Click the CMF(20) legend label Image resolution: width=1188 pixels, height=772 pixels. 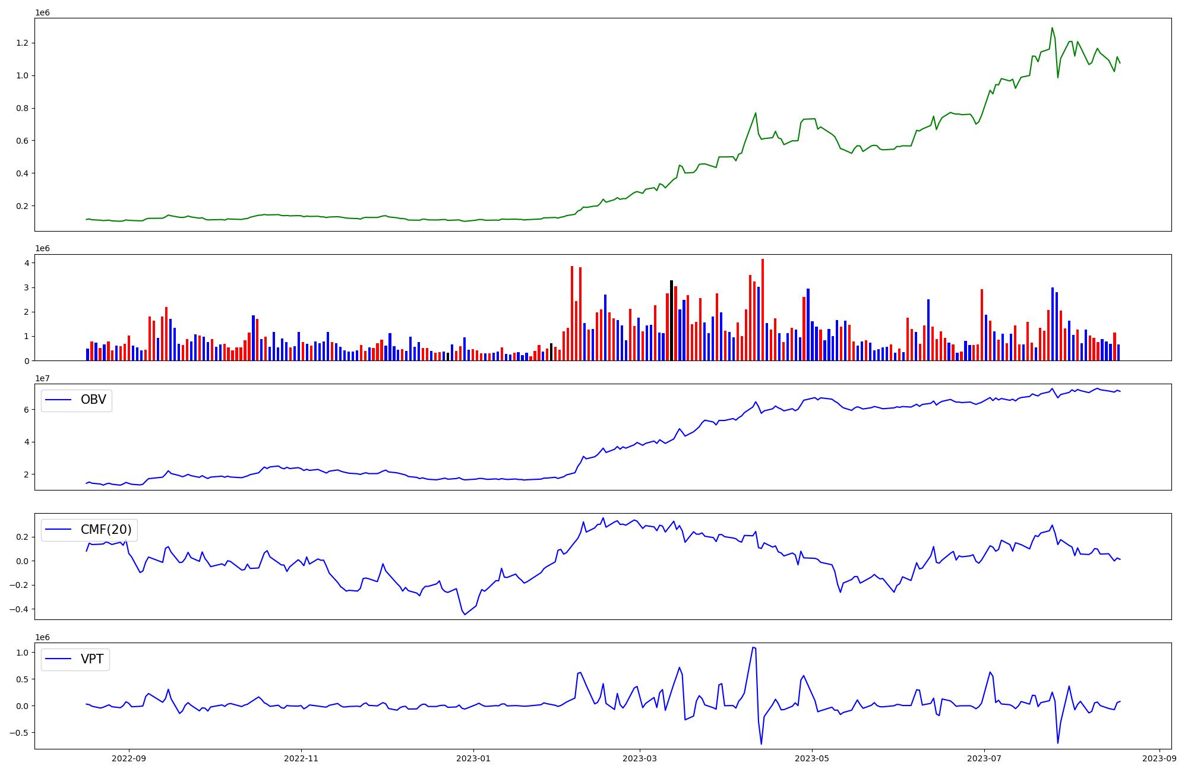point(106,530)
